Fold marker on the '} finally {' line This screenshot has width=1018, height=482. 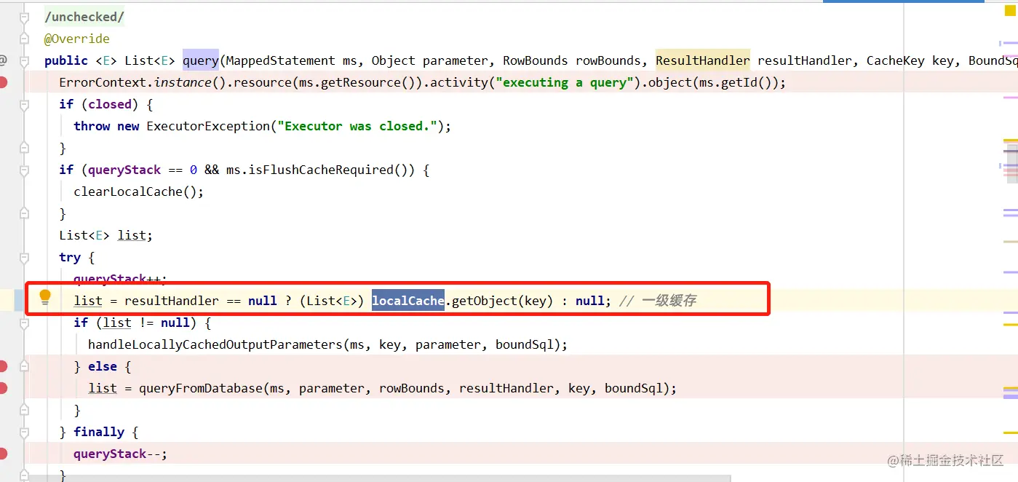pyautogui.click(x=24, y=432)
